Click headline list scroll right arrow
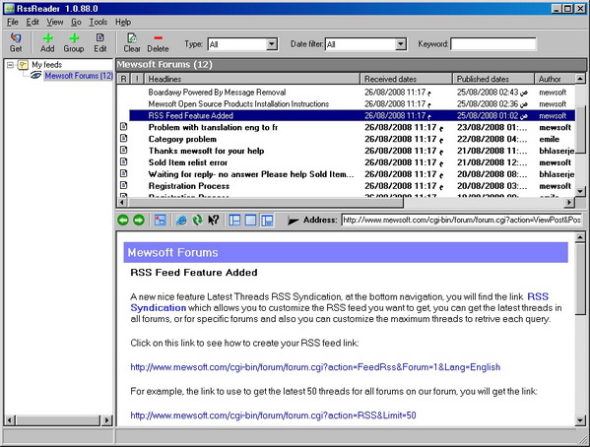Screen dimensions: 590x447 pyautogui.click(x=569, y=203)
